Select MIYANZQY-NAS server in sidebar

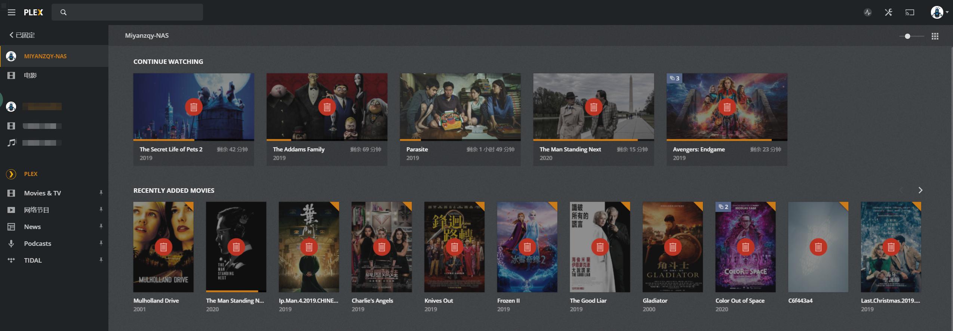(x=54, y=56)
